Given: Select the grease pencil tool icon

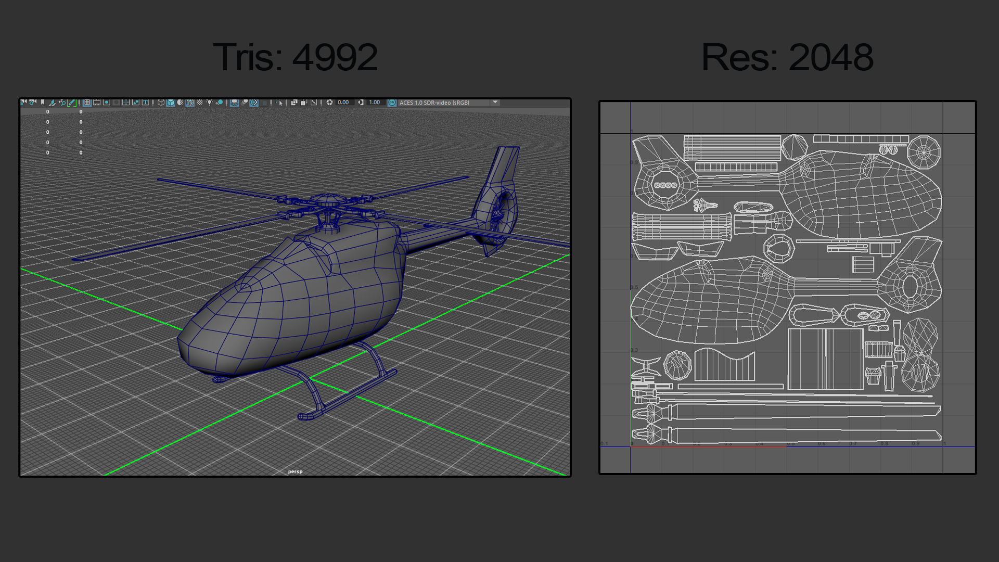Looking at the screenshot, I should [72, 103].
